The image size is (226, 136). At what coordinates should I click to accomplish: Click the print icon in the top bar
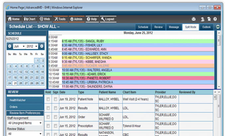[194, 19]
